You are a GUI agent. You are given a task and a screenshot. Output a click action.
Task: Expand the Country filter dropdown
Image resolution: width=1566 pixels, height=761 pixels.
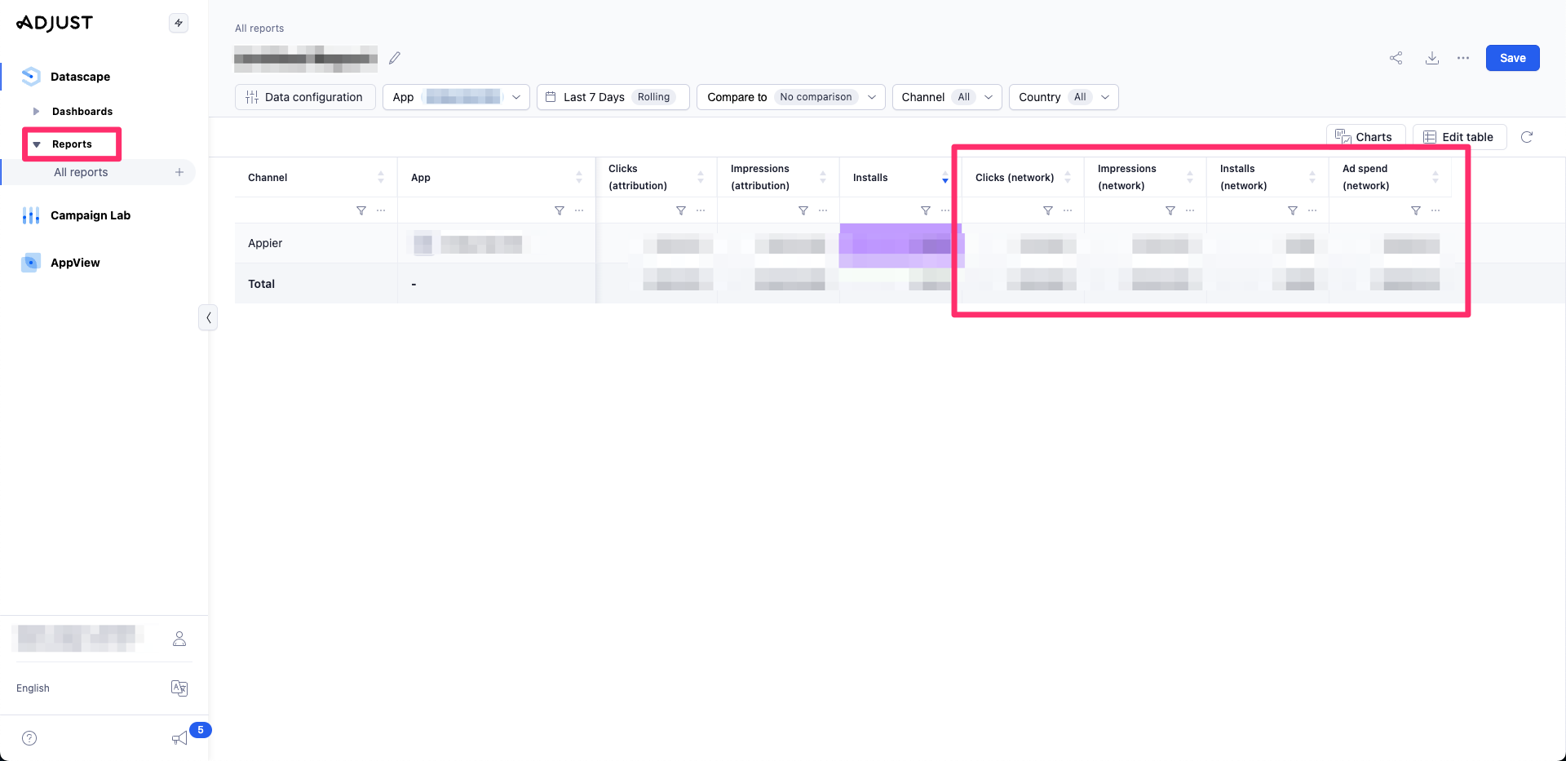[x=1063, y=97]
